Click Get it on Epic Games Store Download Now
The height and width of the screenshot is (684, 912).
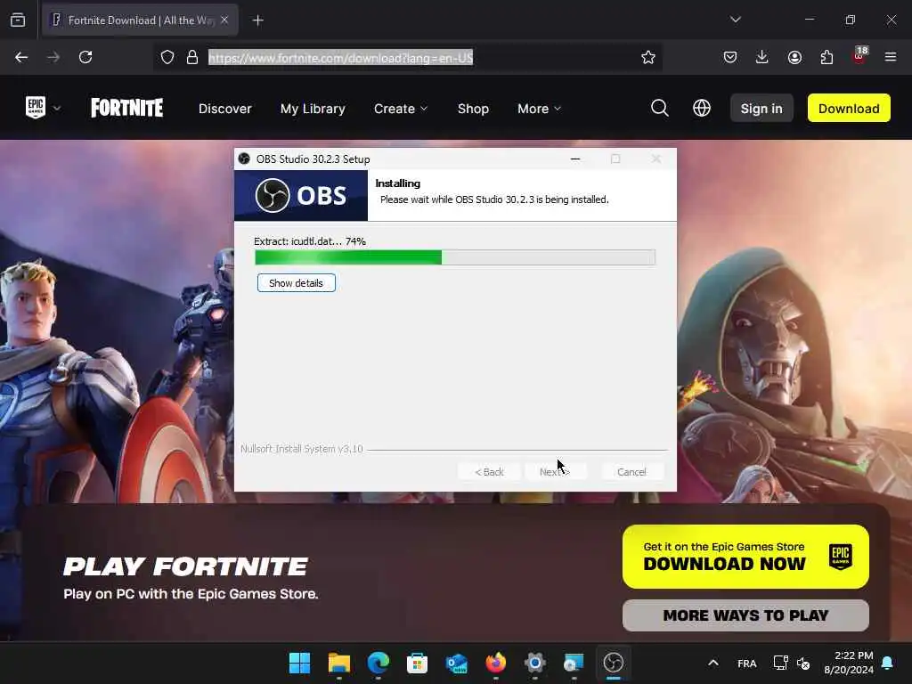tap(745, 557)
